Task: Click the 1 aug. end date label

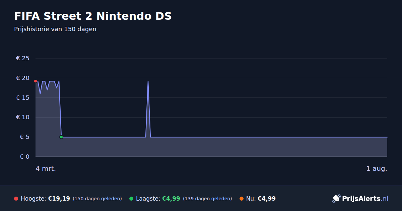Action: (x=377, y=169)
